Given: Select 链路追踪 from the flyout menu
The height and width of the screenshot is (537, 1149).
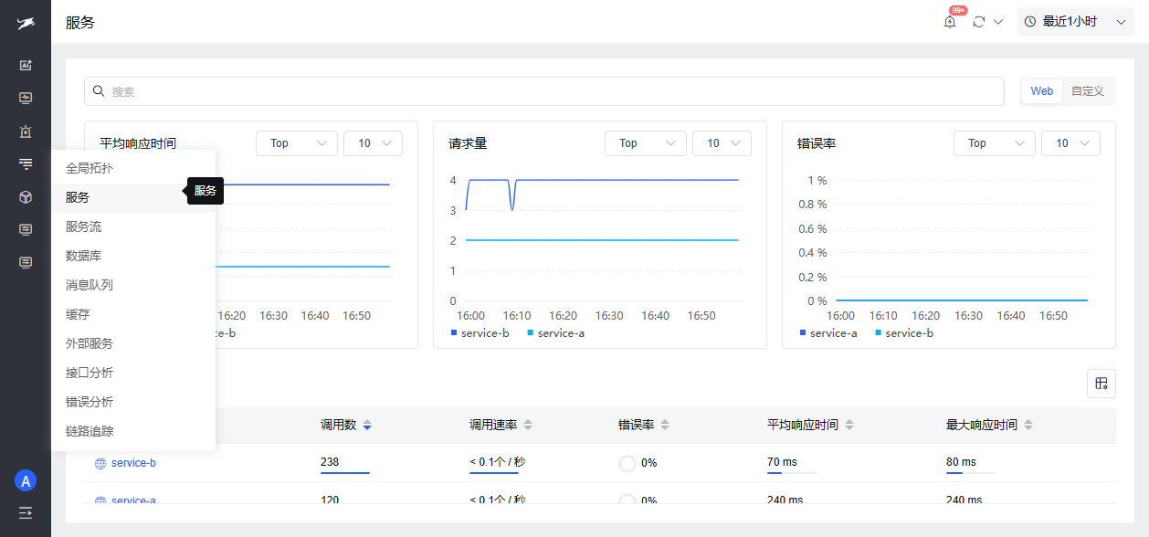Looking at the screenshot, I should tap(133, 431).
